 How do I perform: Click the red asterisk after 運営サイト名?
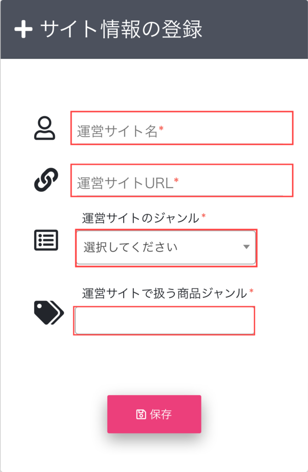[x=161, y=129]
